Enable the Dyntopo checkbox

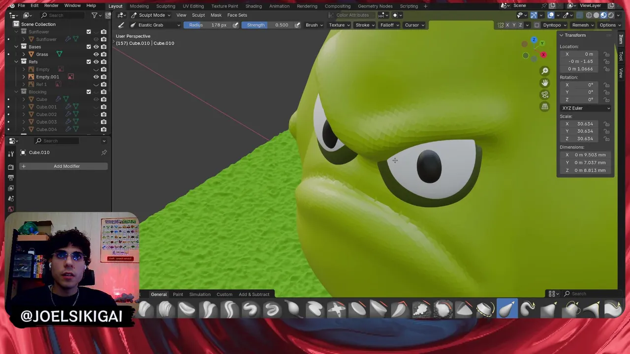tap(537, 25)
